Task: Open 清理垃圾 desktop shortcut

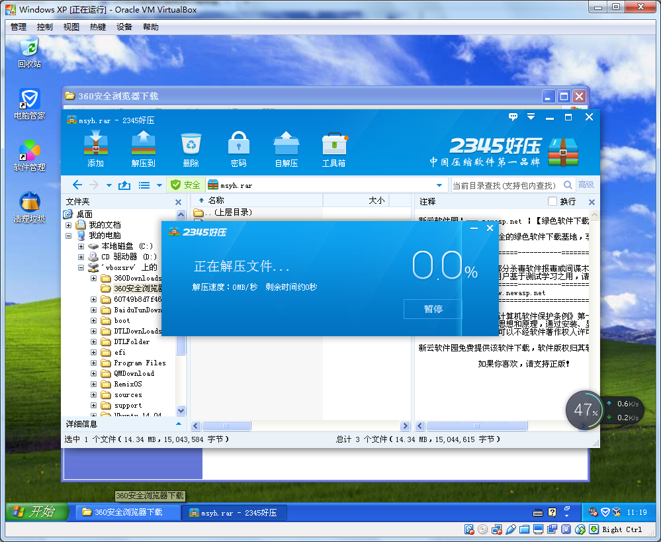Action: [30, 208]
